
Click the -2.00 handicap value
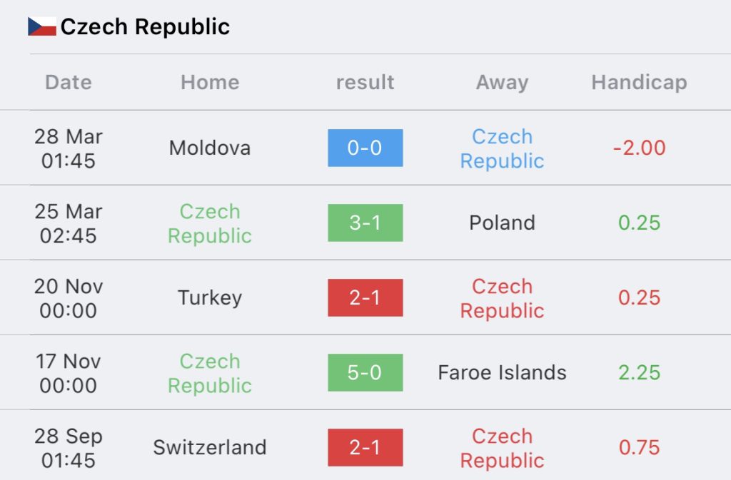[639, 148]
